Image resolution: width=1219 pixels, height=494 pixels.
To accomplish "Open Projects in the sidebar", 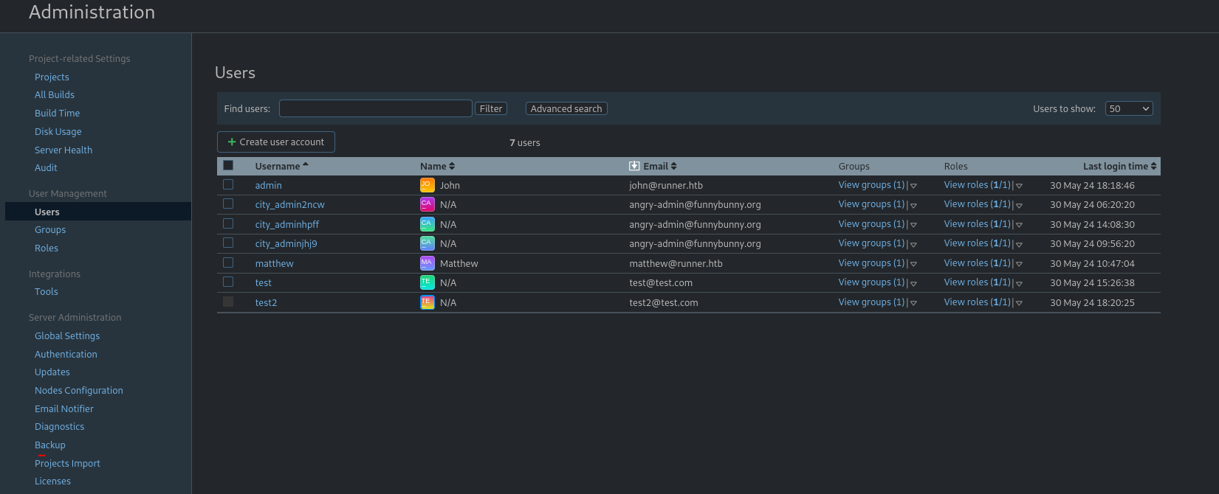I will pyautogui.click(x=52, y=77).
